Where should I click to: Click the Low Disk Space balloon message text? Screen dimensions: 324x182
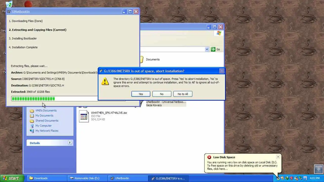(x=242, y=166)
